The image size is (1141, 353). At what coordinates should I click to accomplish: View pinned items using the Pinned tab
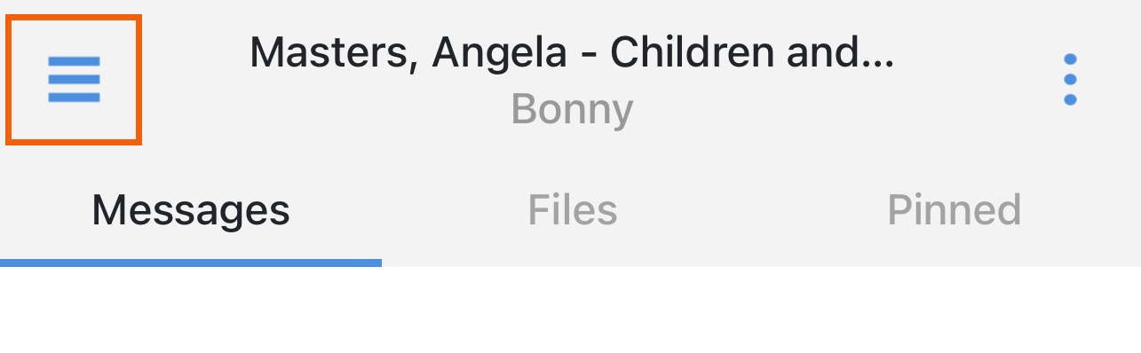click(955, 210)
